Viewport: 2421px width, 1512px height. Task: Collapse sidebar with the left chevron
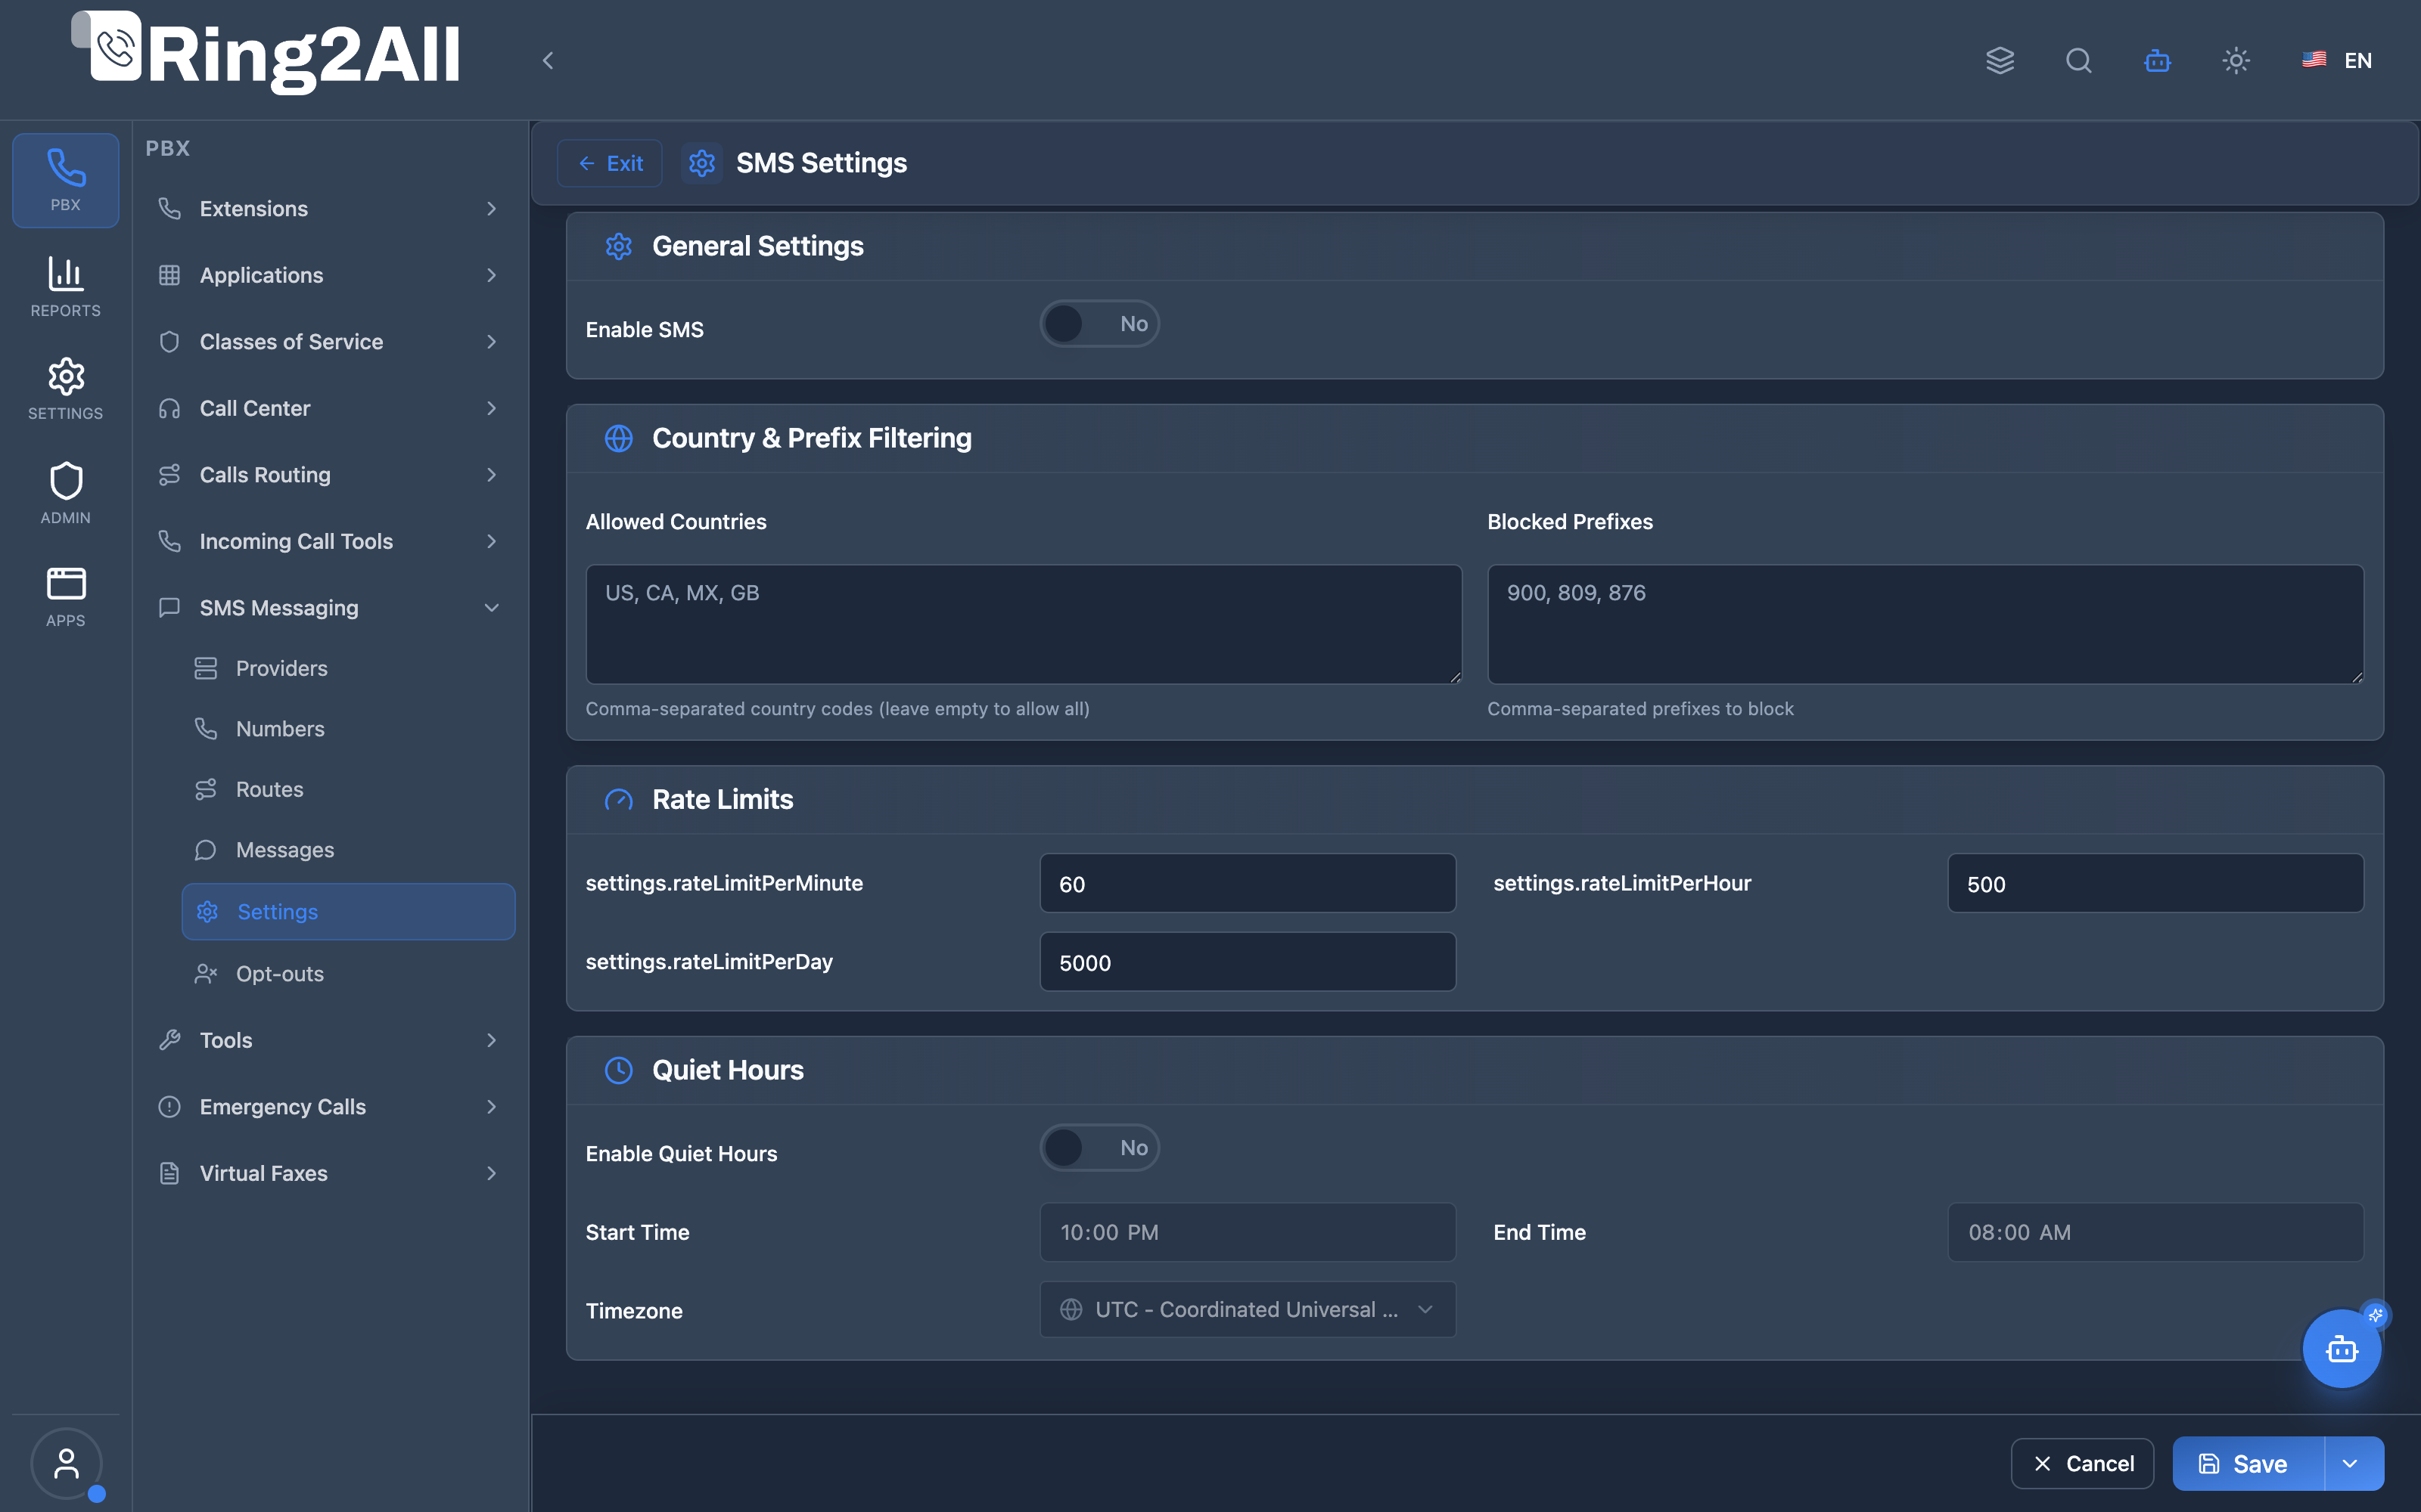(x=547, y=60)
